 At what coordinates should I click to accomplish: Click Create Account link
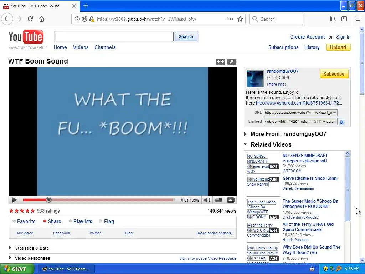[x=307, y=37]
